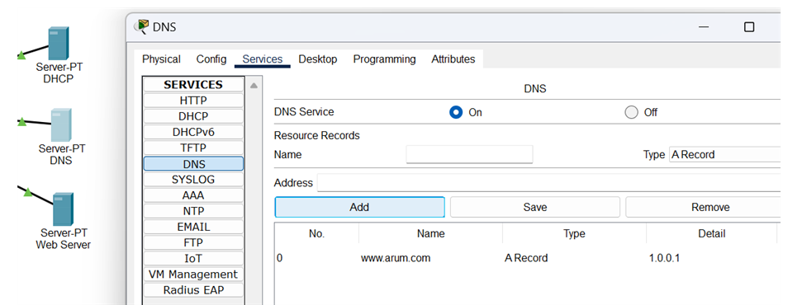Click the Server-PT DHCP label

[59, 73]
